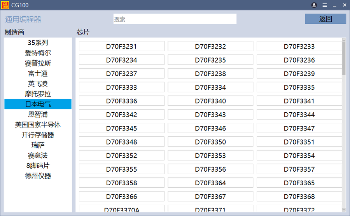Pick 摩托罗拉 from manufacturer list
350x216 pixels.
[x=38, y=94]
